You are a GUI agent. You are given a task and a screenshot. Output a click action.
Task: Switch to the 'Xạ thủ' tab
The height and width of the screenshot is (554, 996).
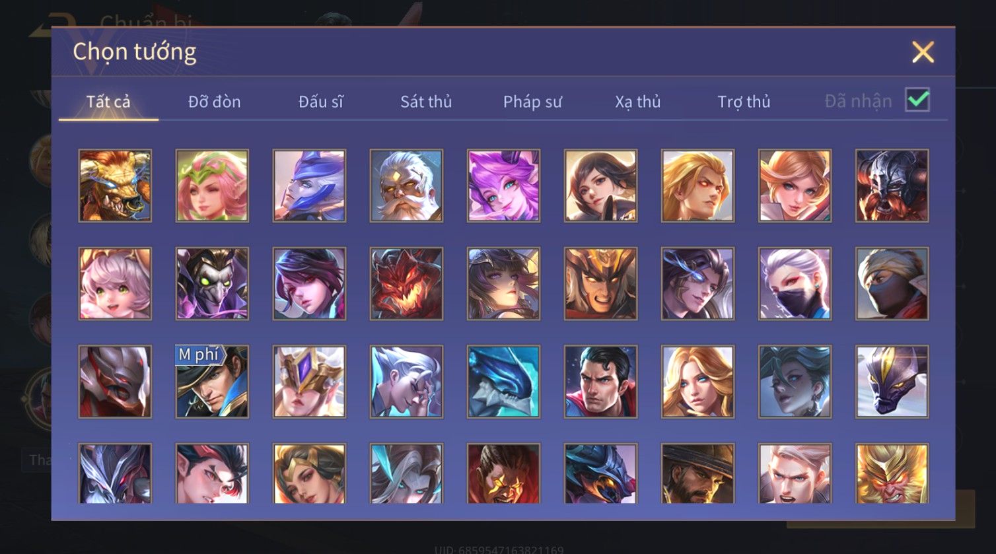[638, 102]
